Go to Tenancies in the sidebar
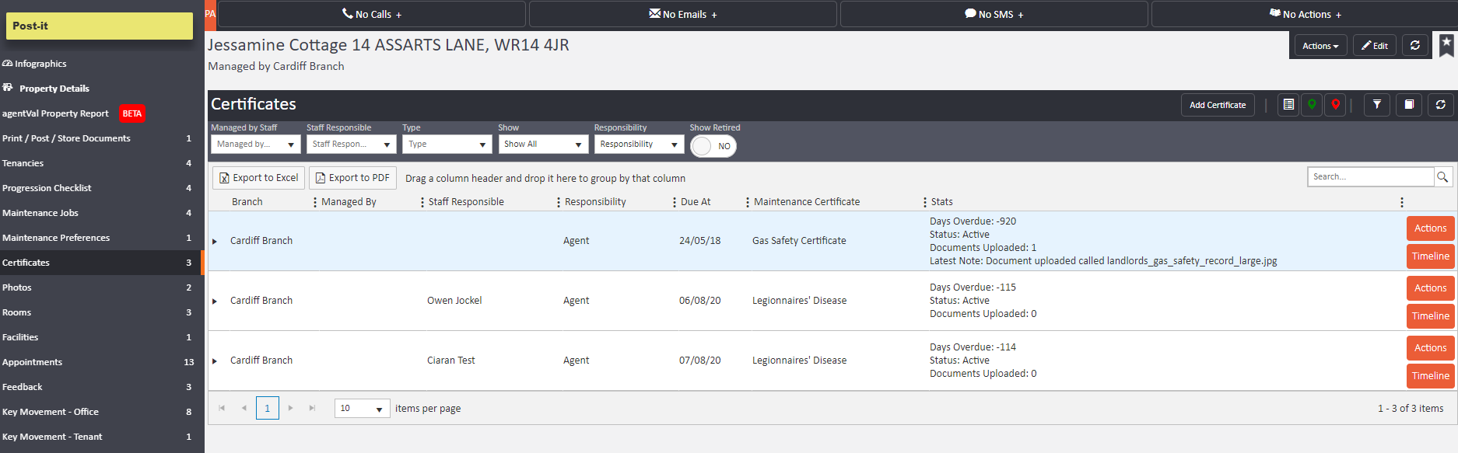This screenshot has width=1458, height=453. [23, 163]
